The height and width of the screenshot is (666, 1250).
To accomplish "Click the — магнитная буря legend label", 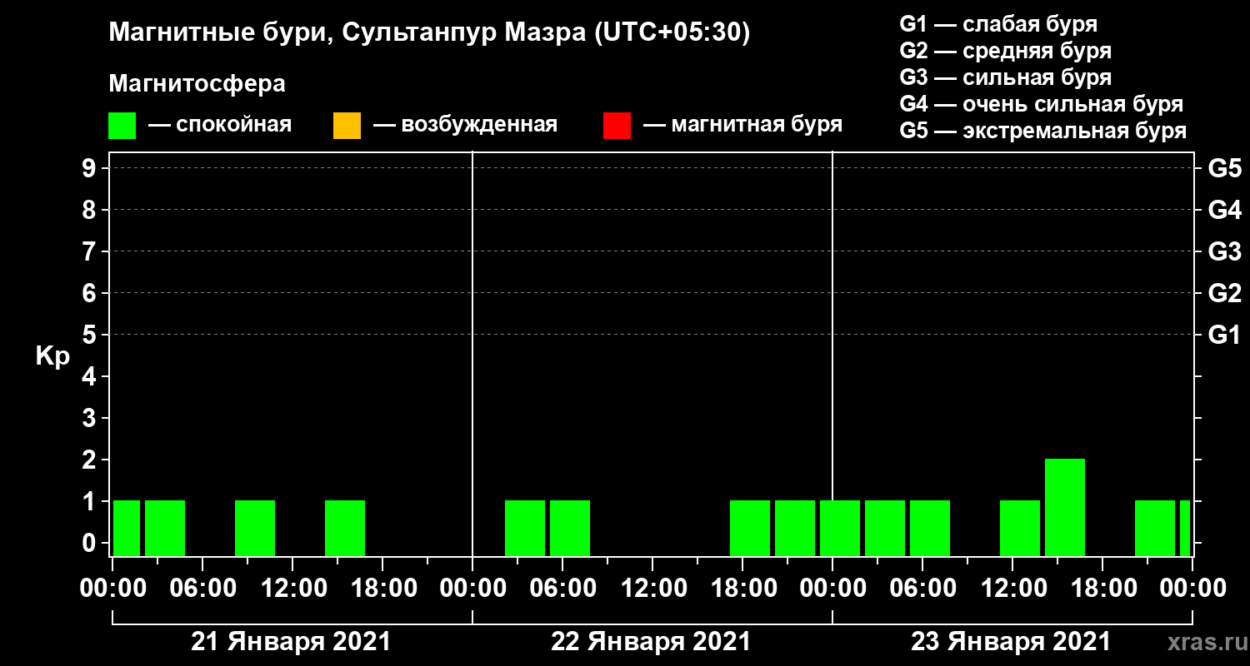I will (743, 125).
